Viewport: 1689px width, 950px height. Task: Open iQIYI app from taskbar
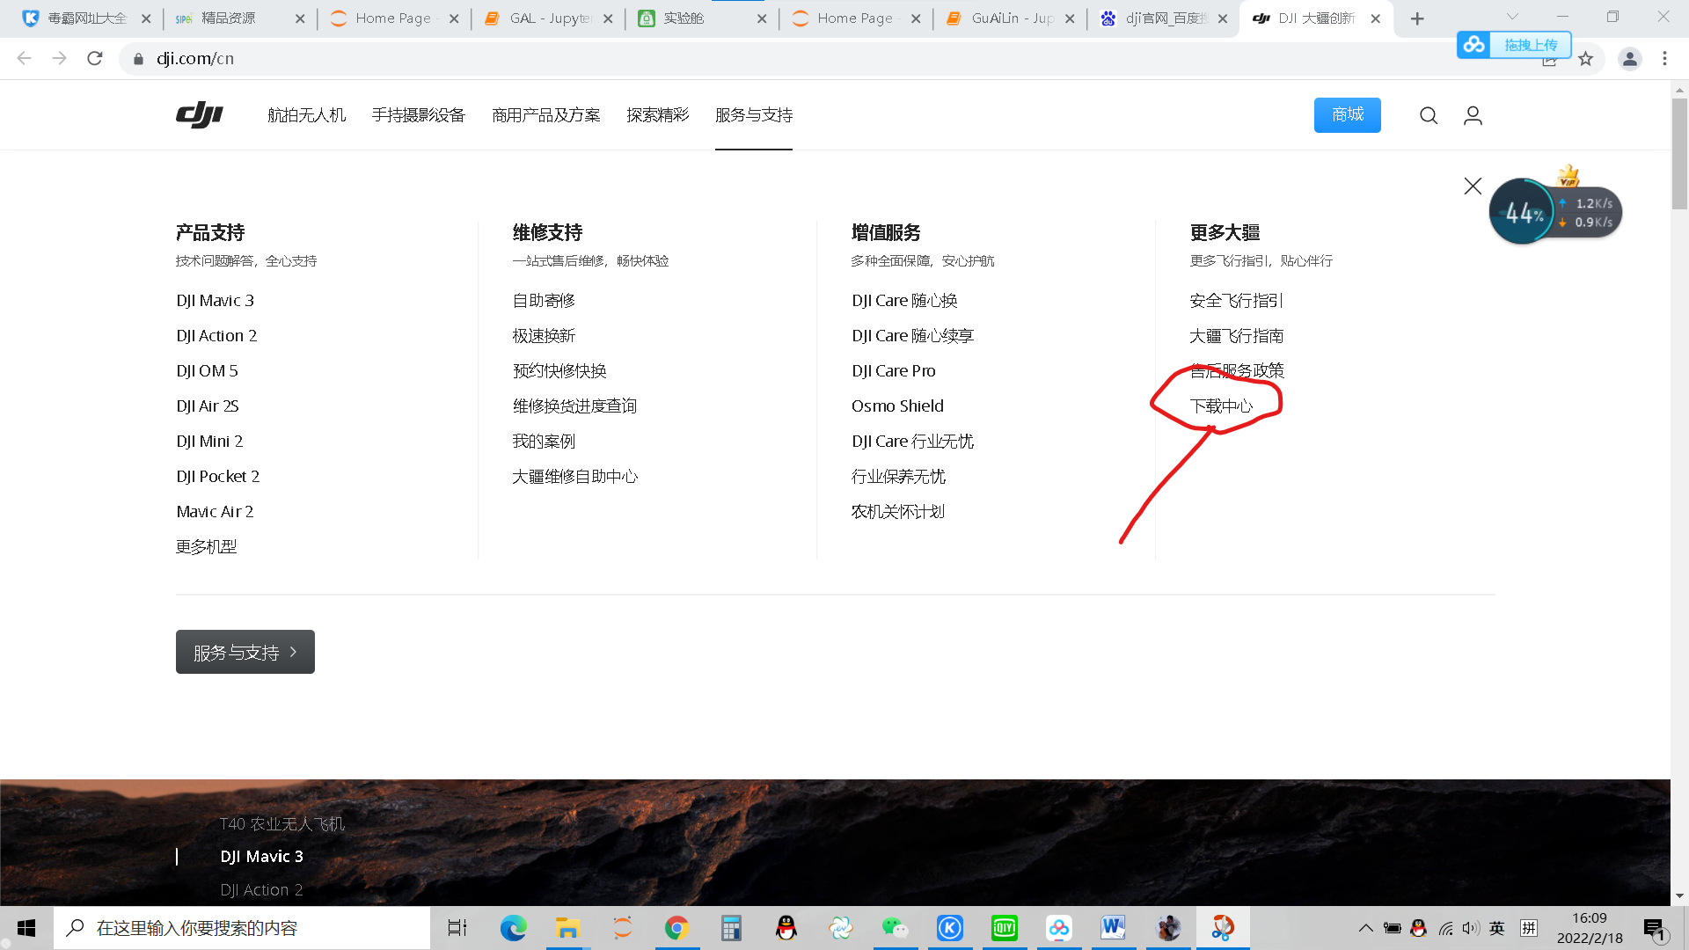(x=1004, y=928)
